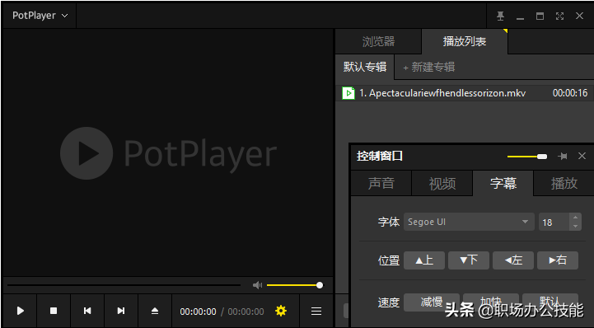Slow down subtitle with 减慢 button
The height and width of the screenshot is (328, 594).
432,302
